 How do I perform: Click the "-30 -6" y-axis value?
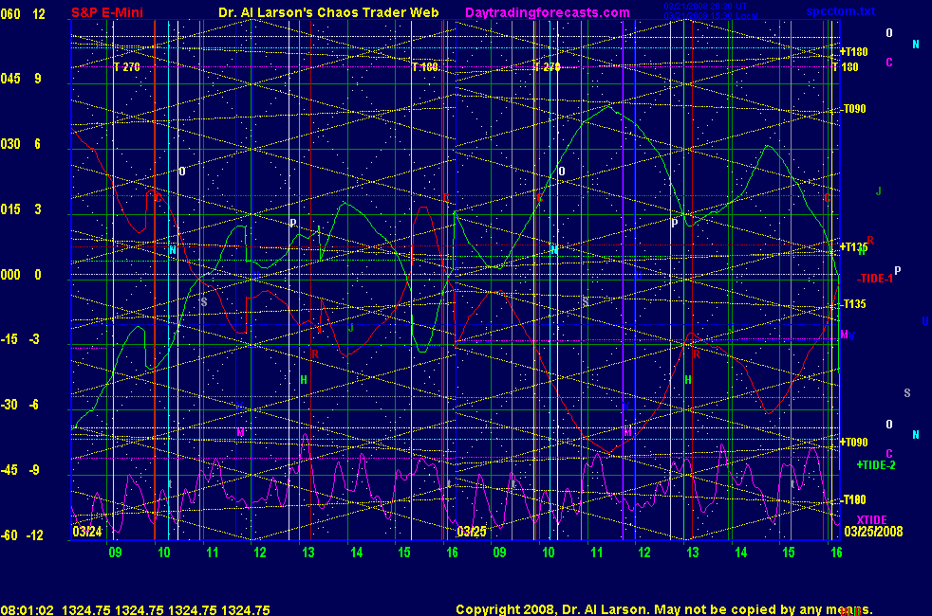tap(21, 404)
